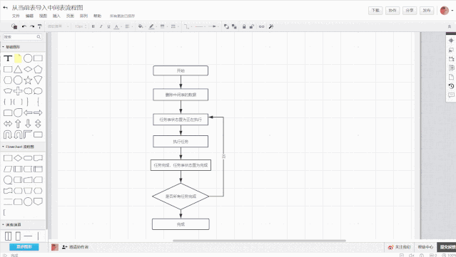Go back with the arrow beside the diagram title
456x257 pixels.
(x=5, y=8)
